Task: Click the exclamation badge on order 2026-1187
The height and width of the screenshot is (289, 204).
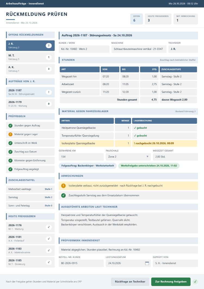Action: pos(49,92)
